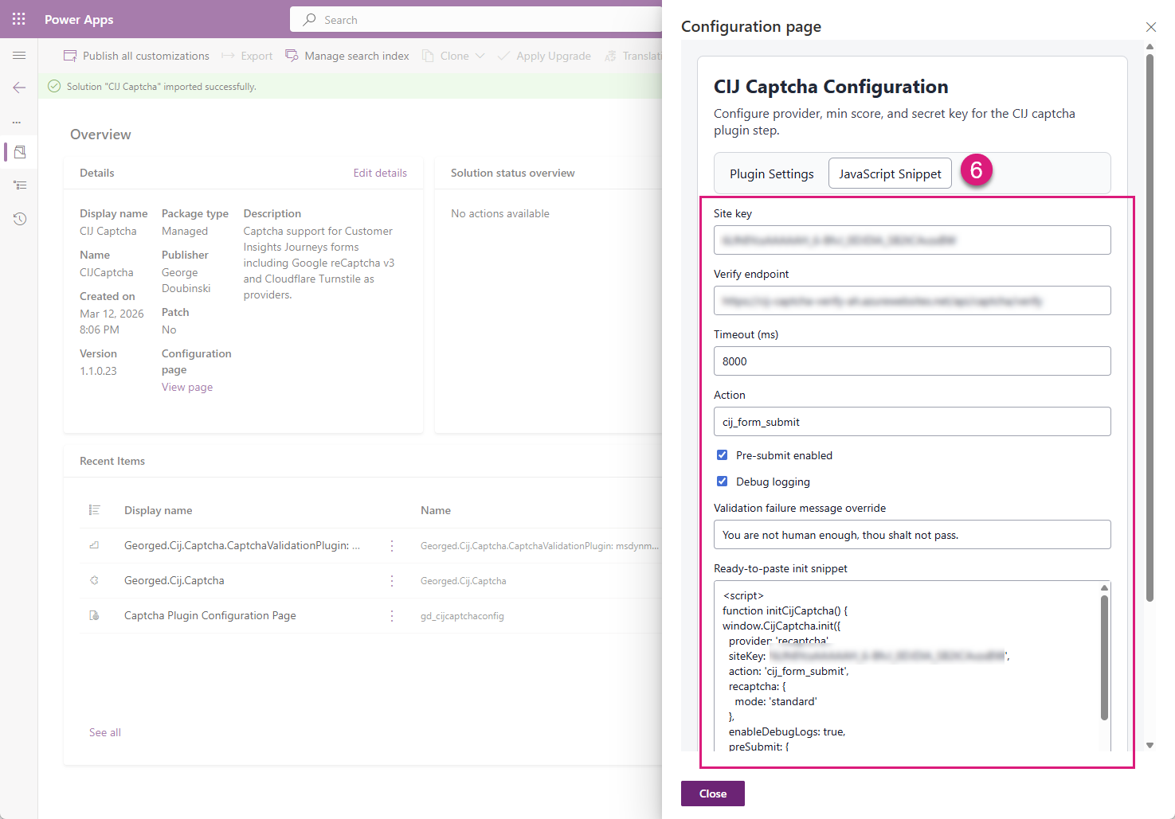Click the search magnifier icon
Image resolution: width=1175 pixels, height=819 pixels.
coord(310,19)
